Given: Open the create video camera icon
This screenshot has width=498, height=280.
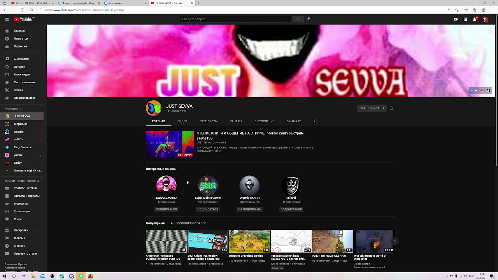Looking at the screenshot, I should click(456, 19).
